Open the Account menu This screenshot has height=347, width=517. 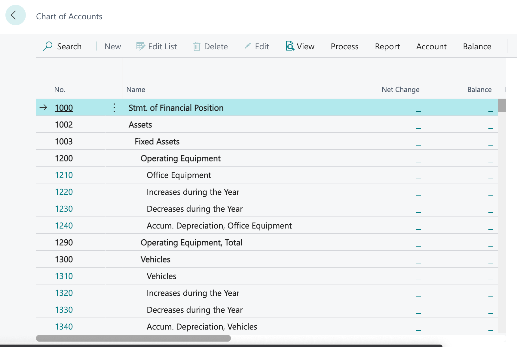tap(431, 46)
